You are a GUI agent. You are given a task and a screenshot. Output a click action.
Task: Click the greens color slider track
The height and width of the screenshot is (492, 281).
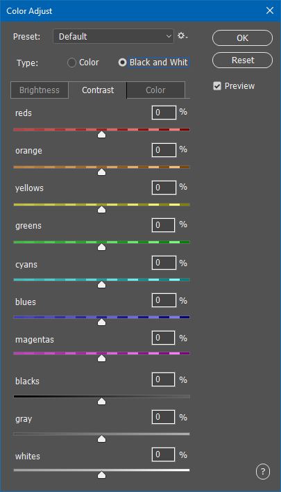pyautogui.click(x=101, y=243)
